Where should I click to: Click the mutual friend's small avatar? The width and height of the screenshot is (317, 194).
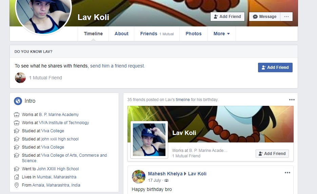(20, 78)
